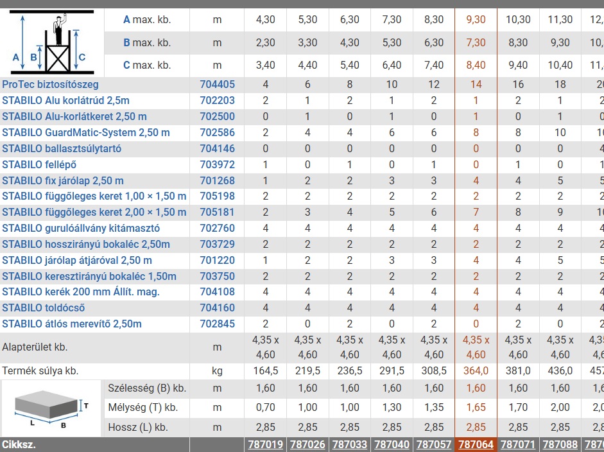Open STABILO GuardMatic-System 2,50 m link
604x452 pixels.
pos(86,132)
